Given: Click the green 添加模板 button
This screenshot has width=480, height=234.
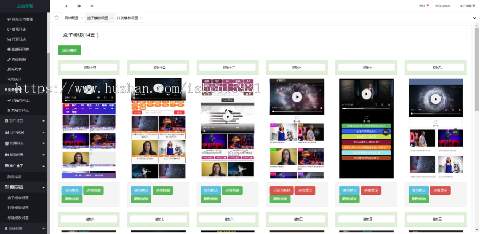Looking at the screenshot, I should click(69, 50).
